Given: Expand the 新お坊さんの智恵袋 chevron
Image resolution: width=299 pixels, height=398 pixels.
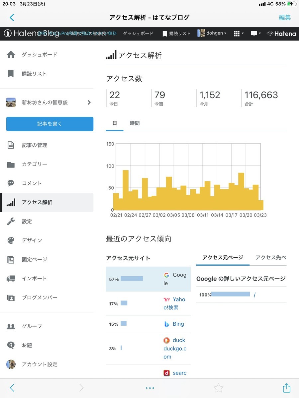Looking at the screenshot, I should [x=89, y=102].
